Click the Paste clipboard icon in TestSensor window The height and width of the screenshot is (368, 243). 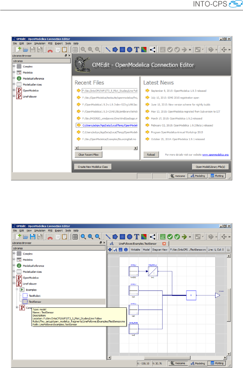[x=65, y=237]
